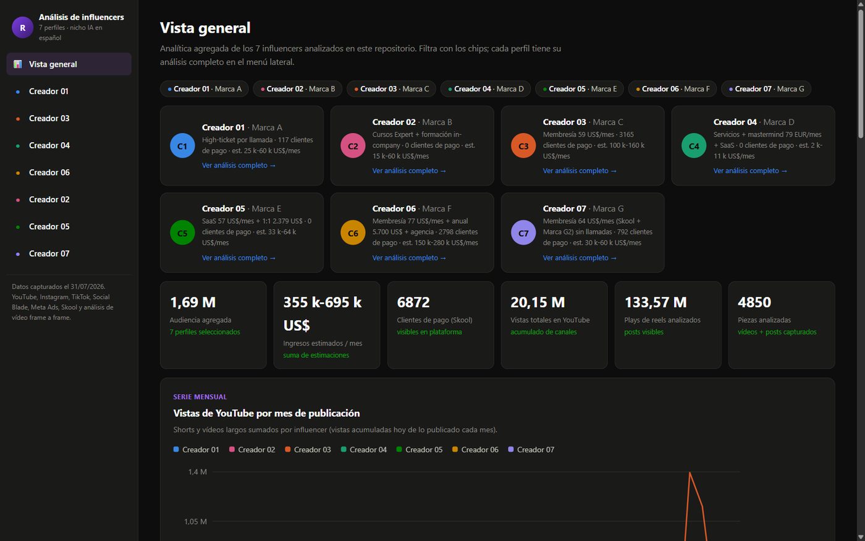This screenshot has height=541, width=865.
Task: Click the Creador 02 pink legend swatch
Action: tap(232, 449)
